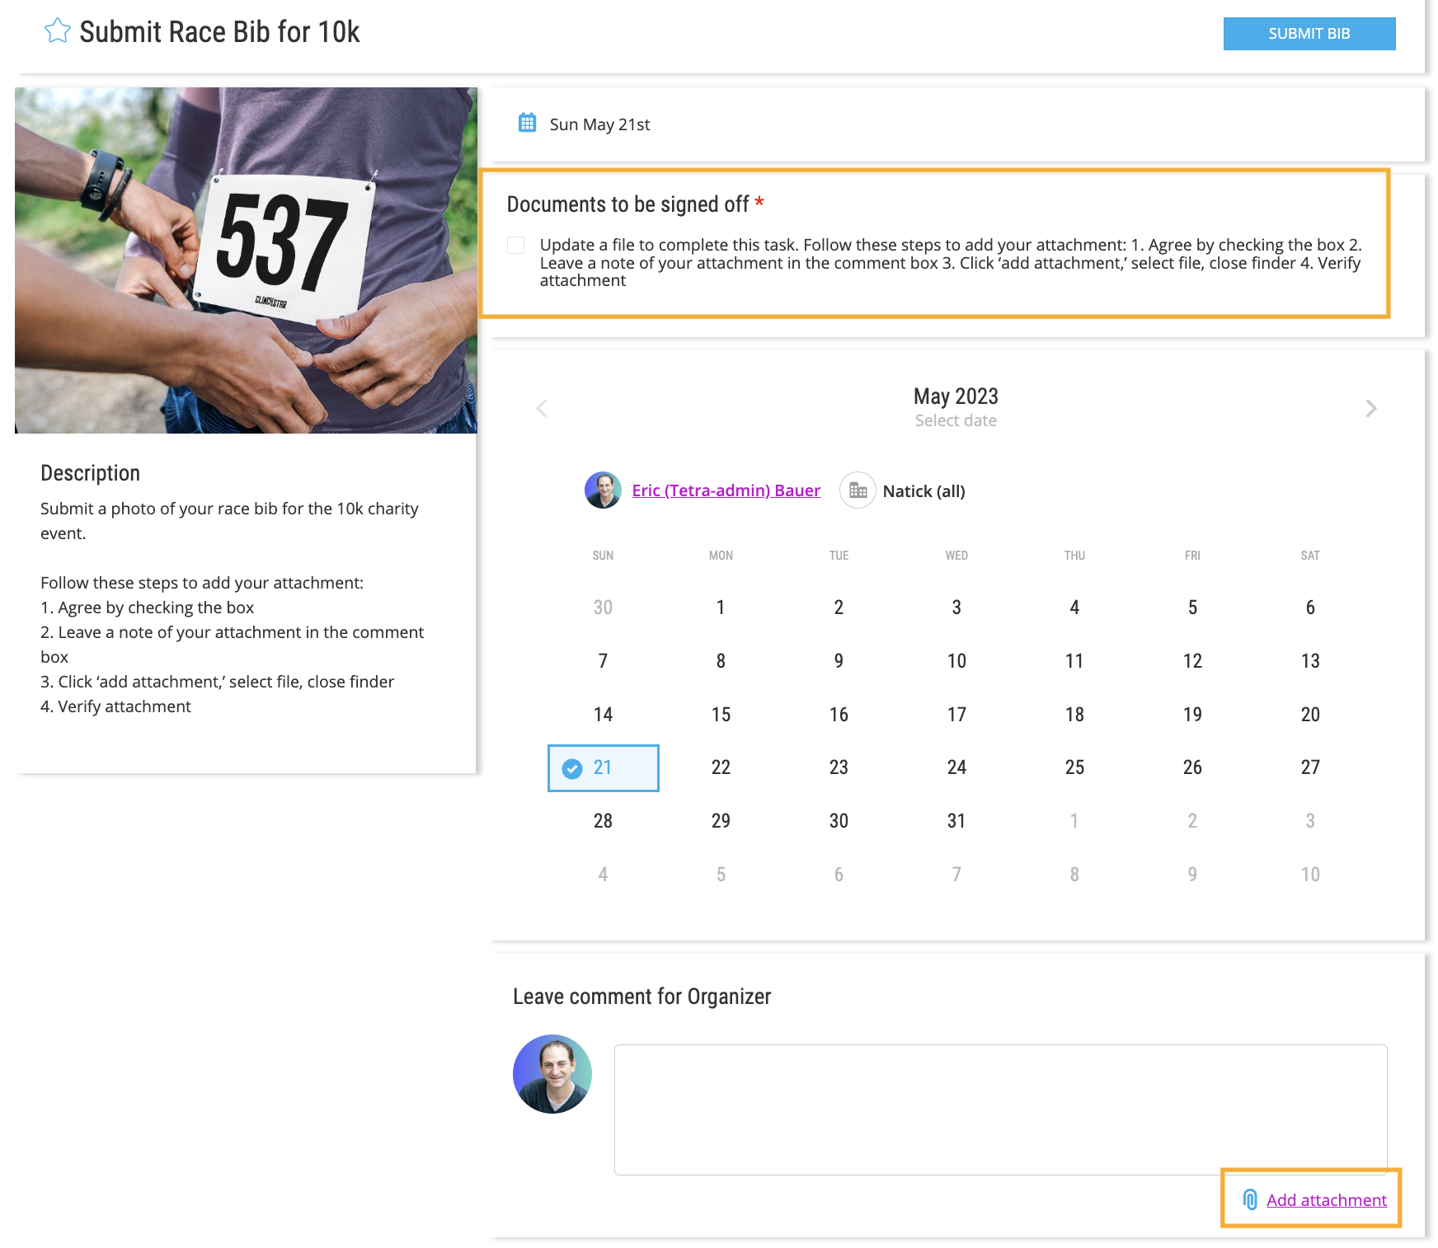The image size is (1438, 1248).
Task: Go to previous month in calendar
Action: click(542, 408)
